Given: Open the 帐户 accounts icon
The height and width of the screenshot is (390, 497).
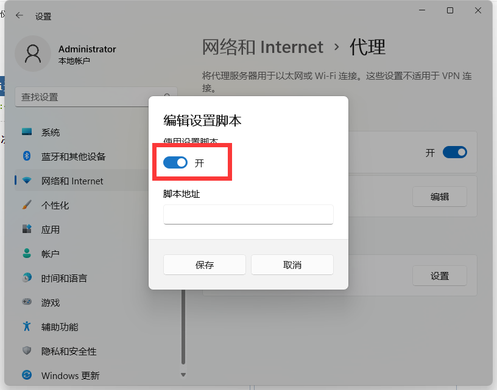Looking at the screenshot, I should click(27, 254).
